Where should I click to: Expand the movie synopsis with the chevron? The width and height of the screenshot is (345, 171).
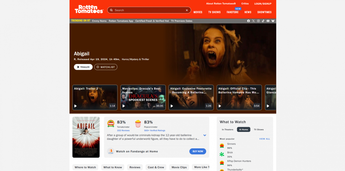(205, 135)
